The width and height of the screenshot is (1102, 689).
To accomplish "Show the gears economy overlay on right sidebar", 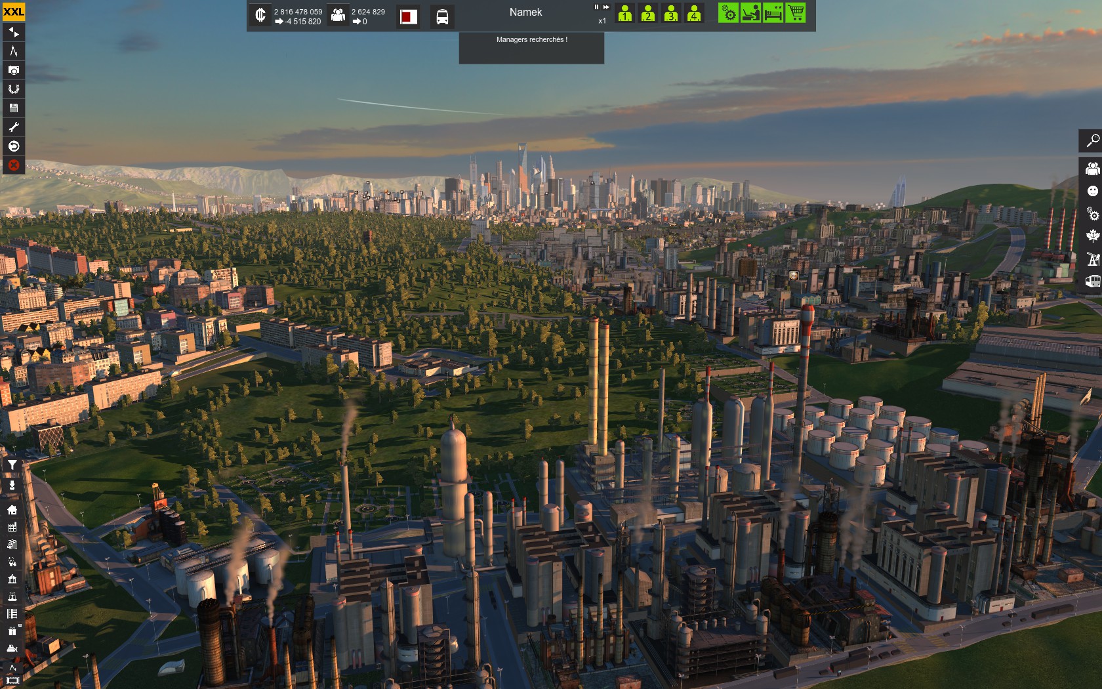I will coord(1092,214).
